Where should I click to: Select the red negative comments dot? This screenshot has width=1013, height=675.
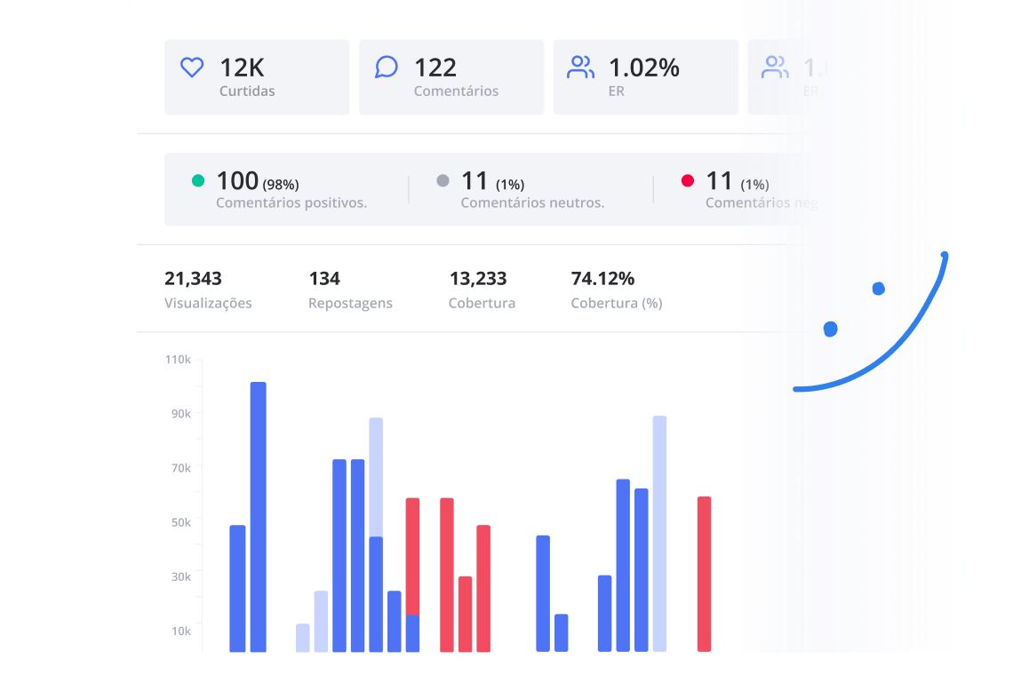pos(687,181)
